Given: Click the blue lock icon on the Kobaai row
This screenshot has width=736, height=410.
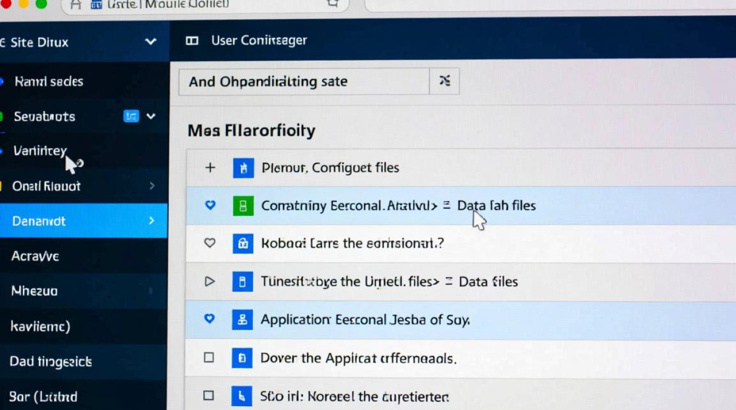Looking at the screenshot, I should pos(243,243).
